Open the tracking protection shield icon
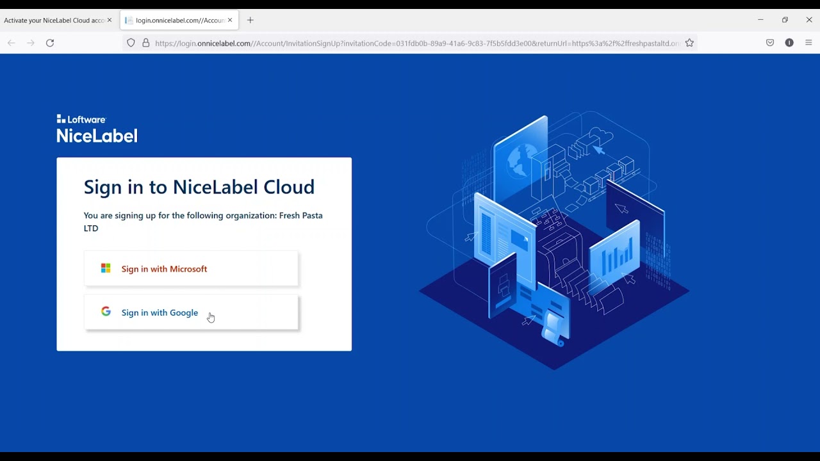Screen dimensions: 820x461 (131, 43)
